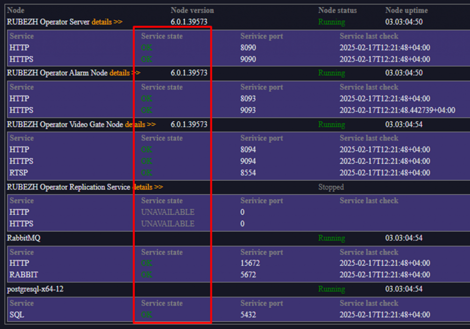This screenshot has height=329, width=470.
Task: Click UNAVAILABLE state of Replication HTTPS service
Action: click(168, 224)
